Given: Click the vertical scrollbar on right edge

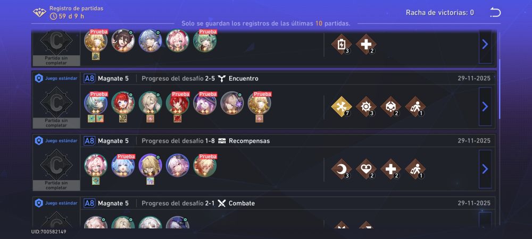Looking at the screenshot, I should tap(499, 89).
